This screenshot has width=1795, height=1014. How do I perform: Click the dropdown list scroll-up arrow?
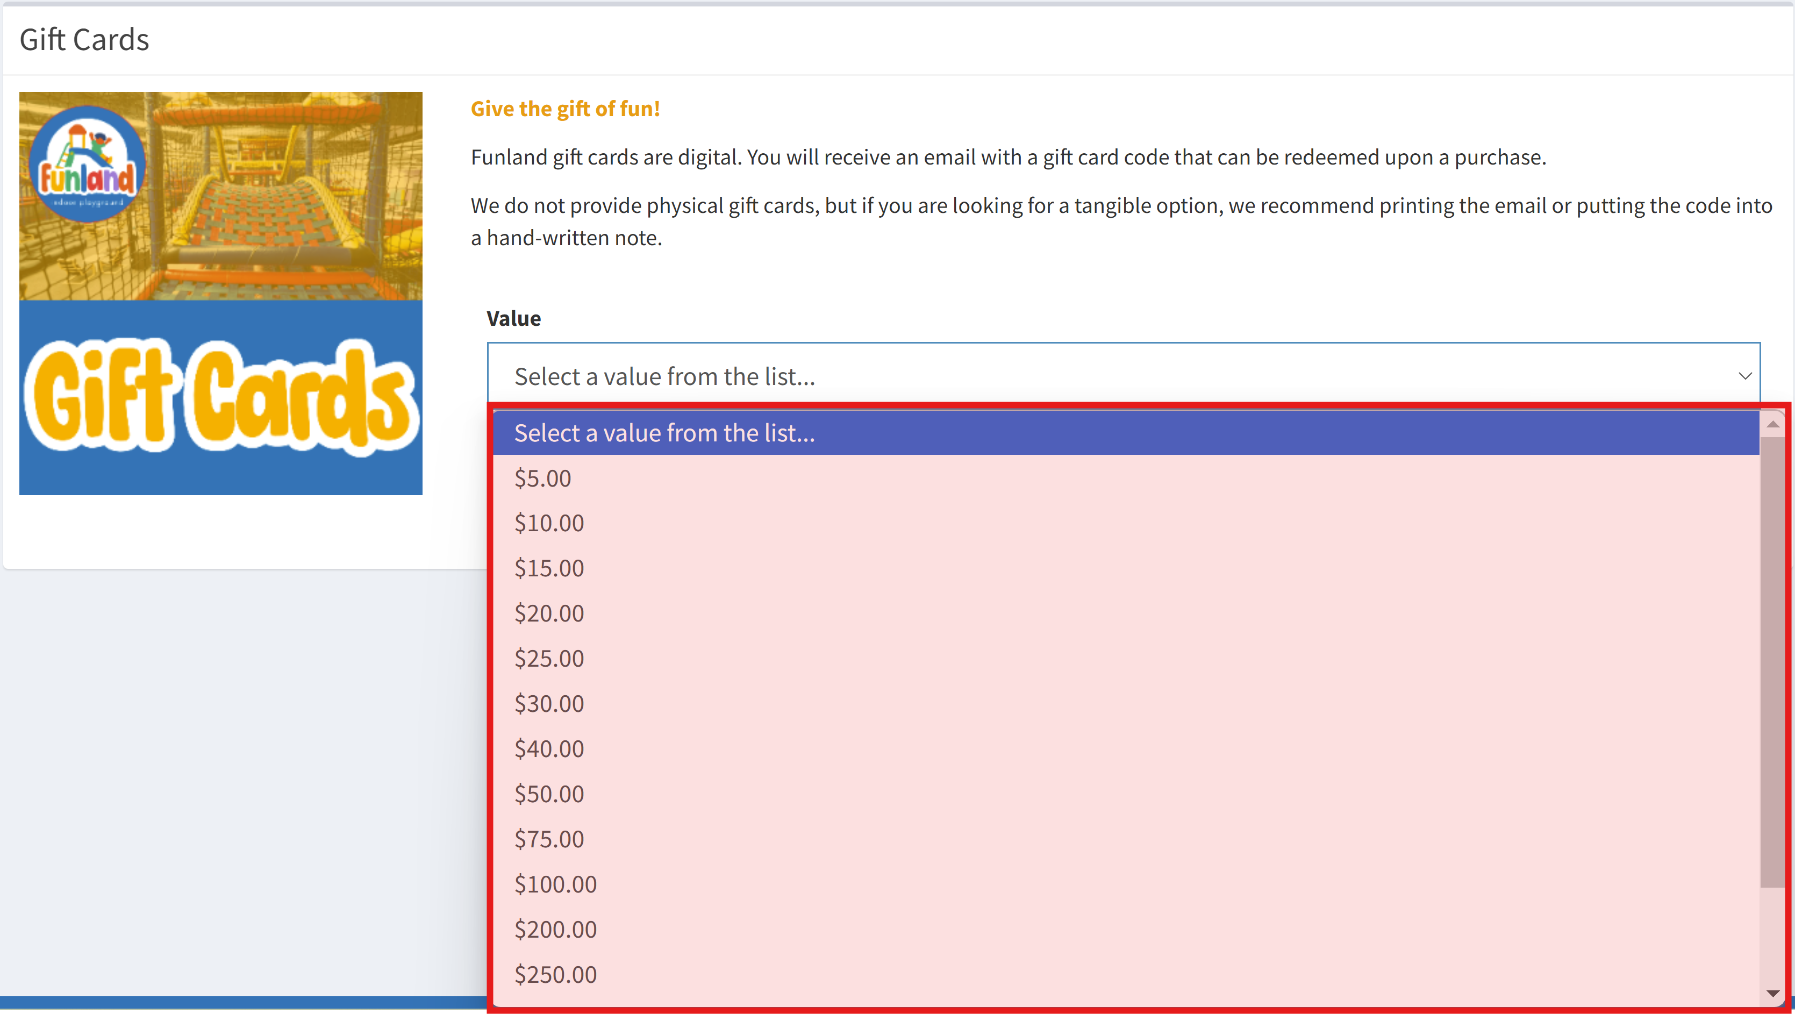[1773, 424]
